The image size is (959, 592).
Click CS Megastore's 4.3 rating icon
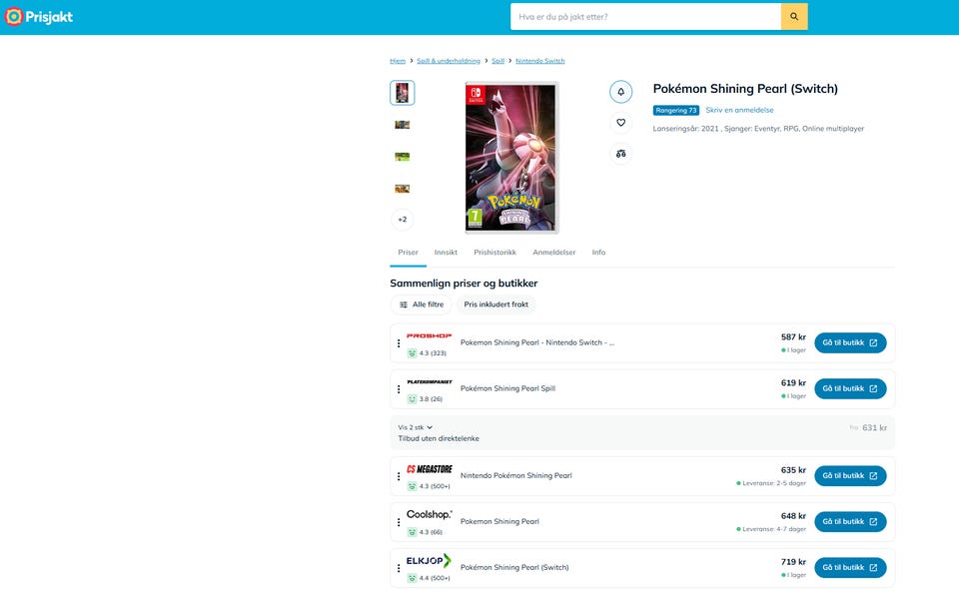click(x=413, y=486)
